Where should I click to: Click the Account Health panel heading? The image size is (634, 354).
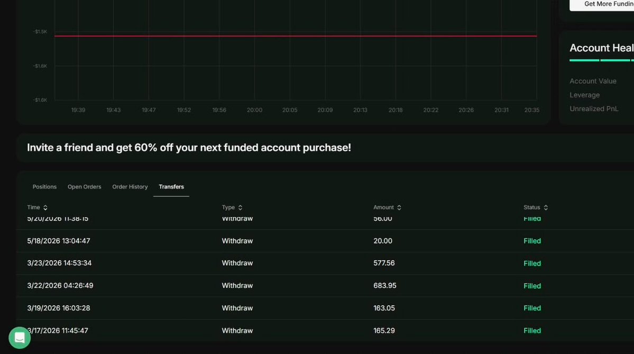pyautogui.click(x=601, y=48)
